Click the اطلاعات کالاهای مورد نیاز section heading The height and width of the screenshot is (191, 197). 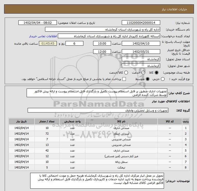click(171, 101)
